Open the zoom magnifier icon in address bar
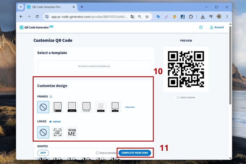 click(x=140, y=17)
